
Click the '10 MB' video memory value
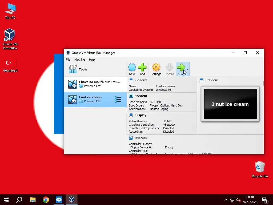[x=167, y=121]
